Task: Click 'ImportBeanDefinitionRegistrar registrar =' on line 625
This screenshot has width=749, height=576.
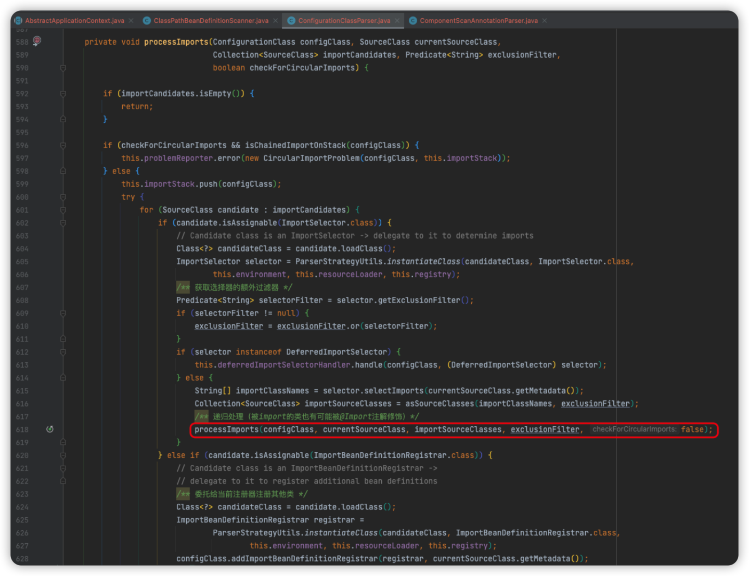Action: point(270,520)
